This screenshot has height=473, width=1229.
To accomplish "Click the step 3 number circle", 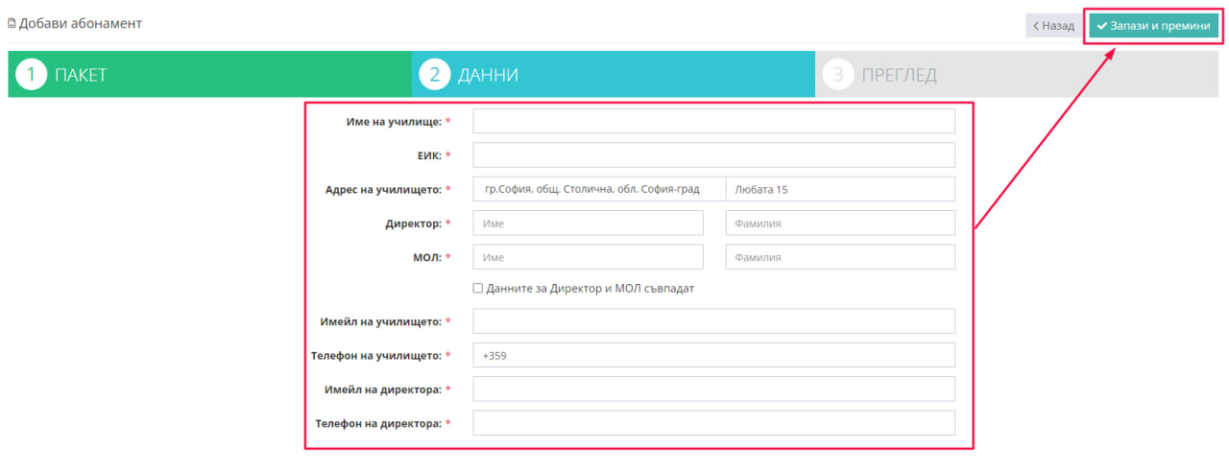I will click(838, 75).
